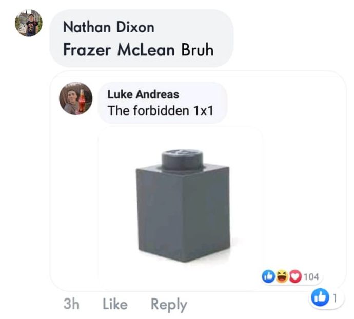Screen dimensions: 354x319
Task: Open the Luke Andreas name link
Action: click(x=143, y=94)
